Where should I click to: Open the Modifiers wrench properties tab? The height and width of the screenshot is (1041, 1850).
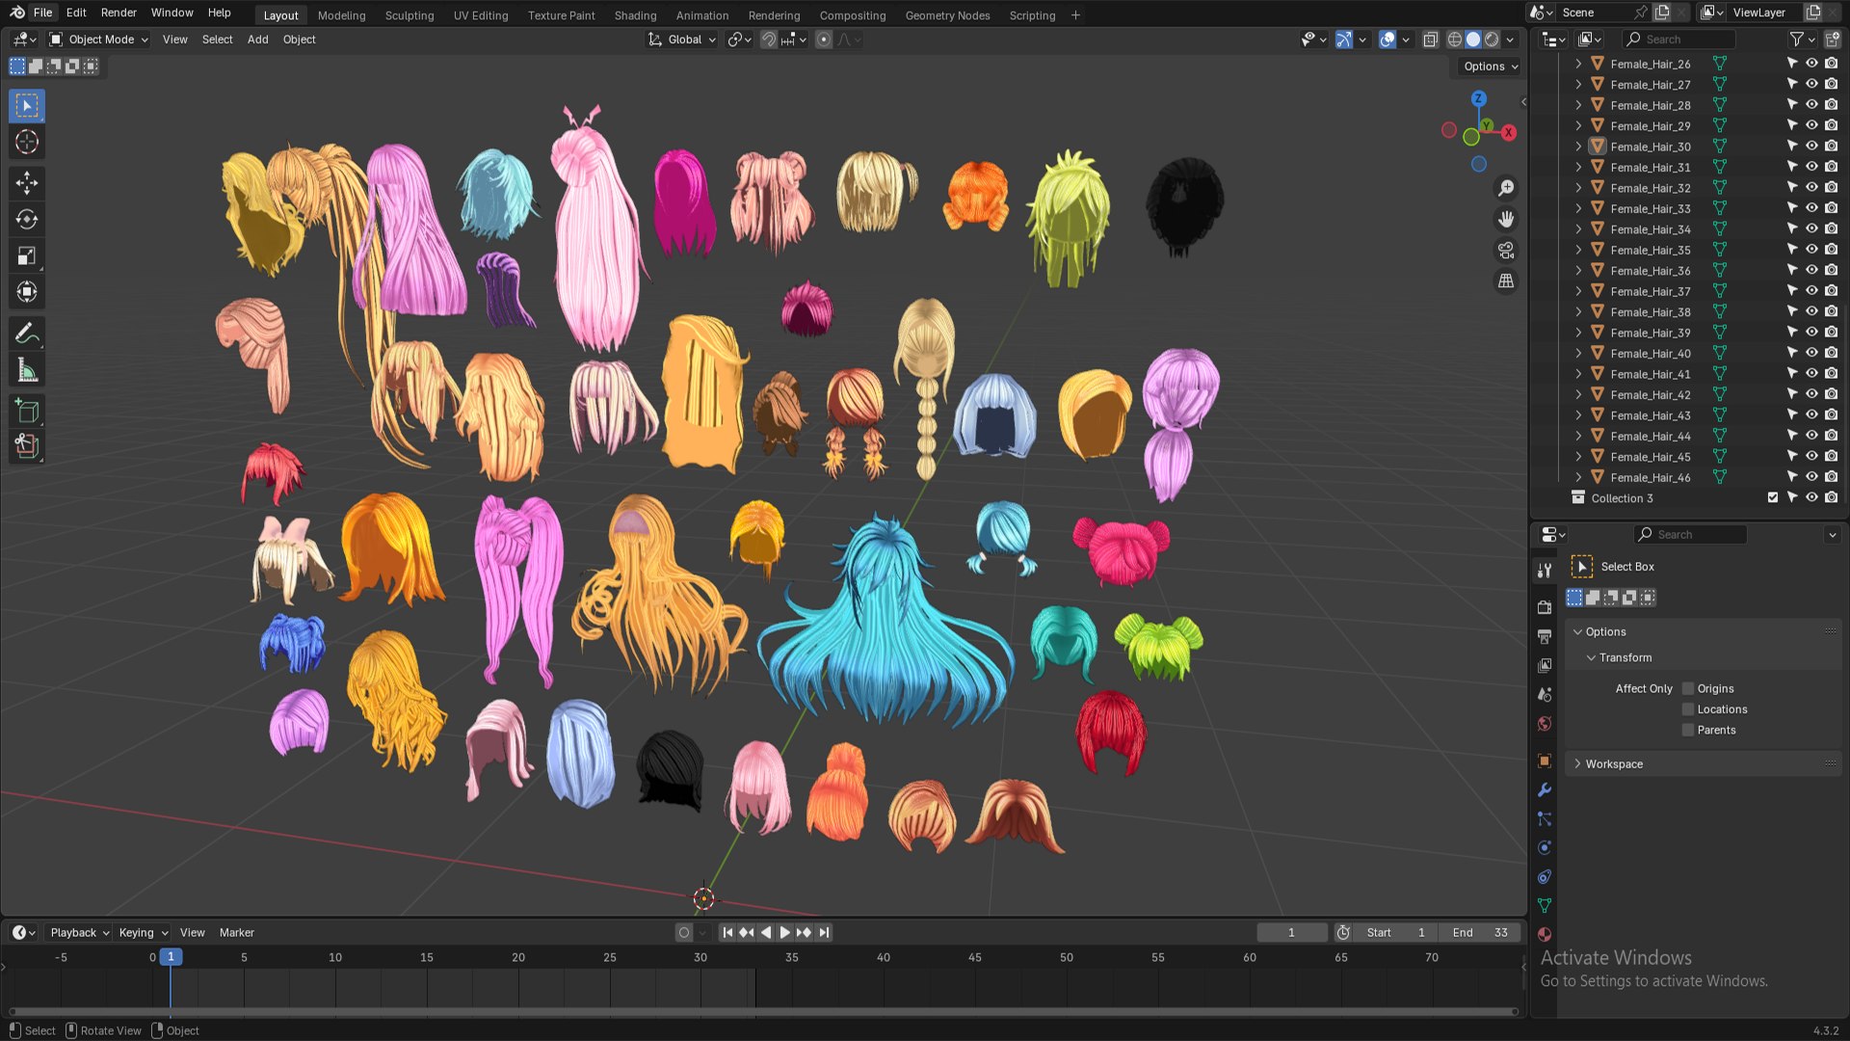tap(1545, 789)
